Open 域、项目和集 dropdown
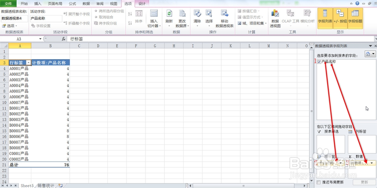This screenshot has height=188, width=377. pos(252,23)
